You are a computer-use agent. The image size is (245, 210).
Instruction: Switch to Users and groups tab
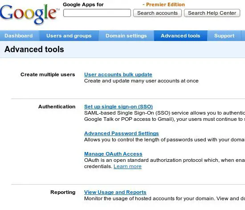(69, 36)
